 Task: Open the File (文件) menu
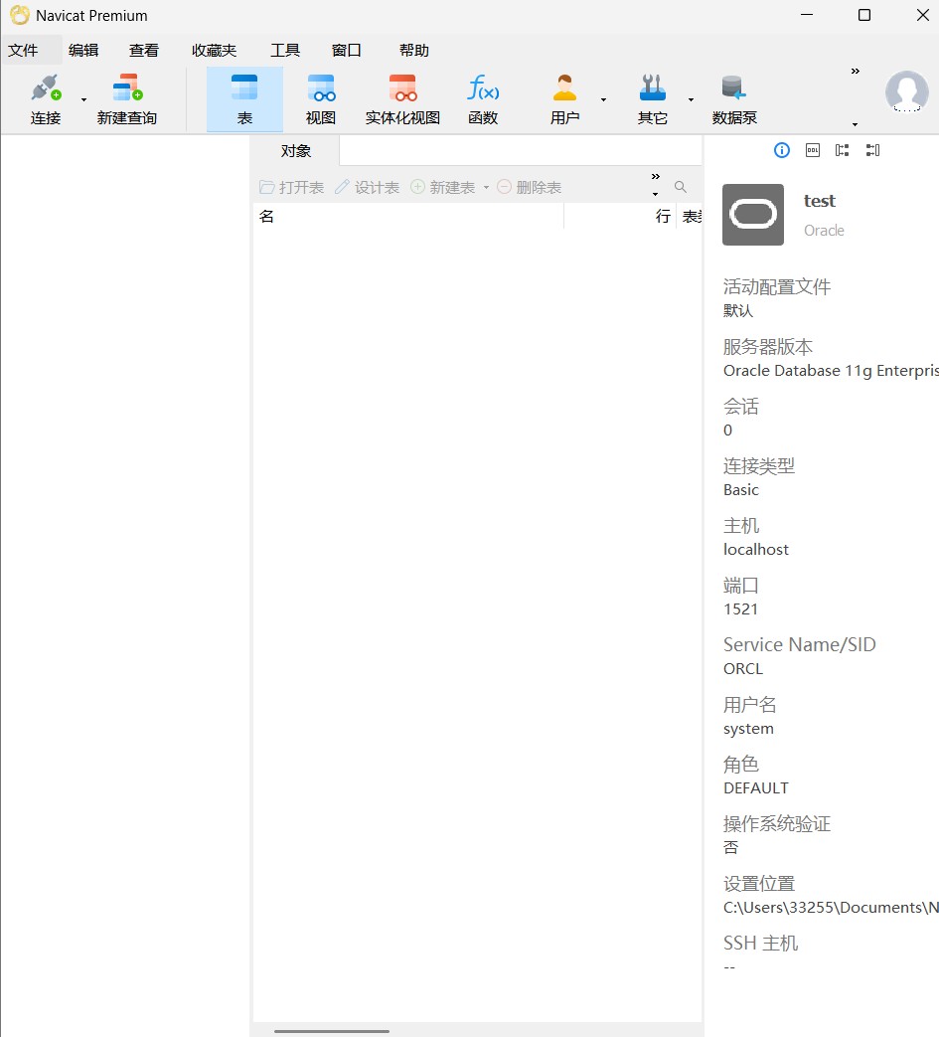click(23, 51)
